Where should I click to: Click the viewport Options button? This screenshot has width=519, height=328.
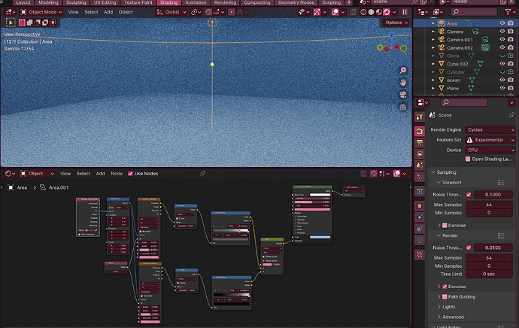click(396, 23)
